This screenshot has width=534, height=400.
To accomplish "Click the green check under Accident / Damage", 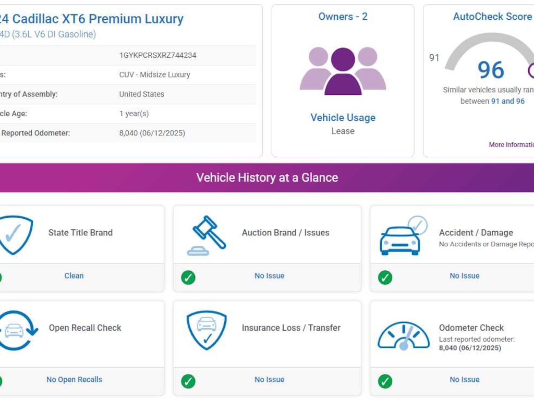I will coord(385,277).
